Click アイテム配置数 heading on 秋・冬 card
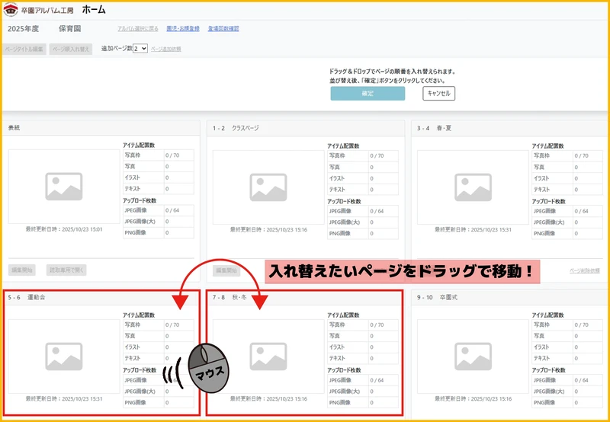The width and height of the screenshot is (610, 422). 343,315
